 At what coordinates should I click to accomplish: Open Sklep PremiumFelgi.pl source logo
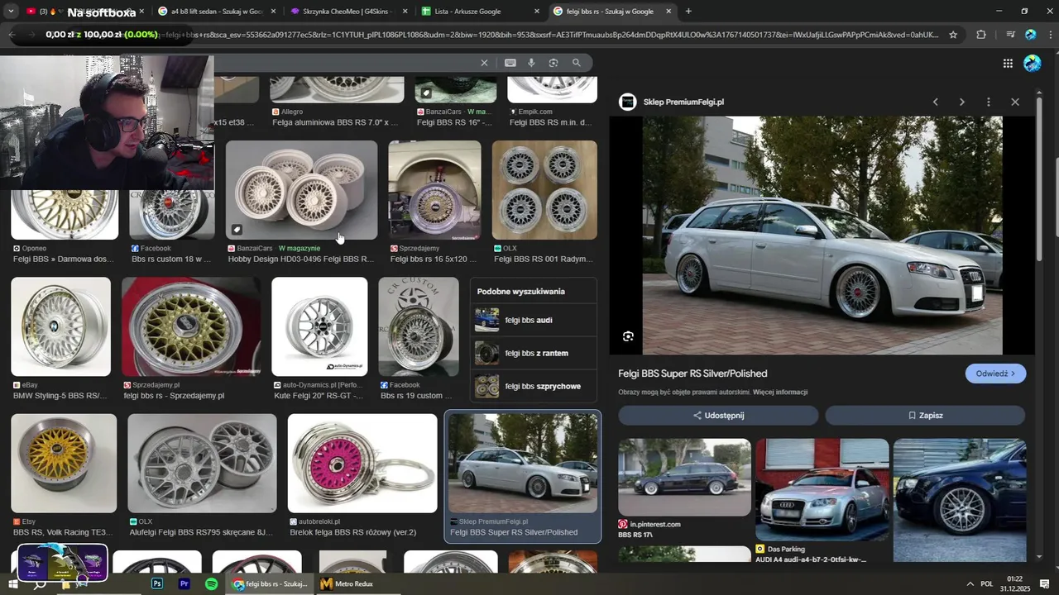coord(628,102)
